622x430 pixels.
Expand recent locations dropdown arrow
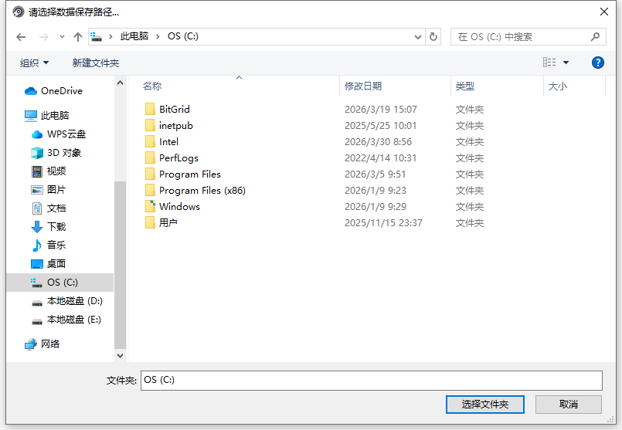pyautogui.click(x=62, y=37)
